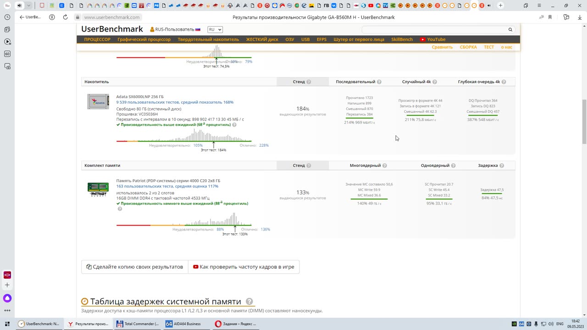587x330 pixels.
Task: Click help icon after SSD performance percentile
Action: (234, 125)
